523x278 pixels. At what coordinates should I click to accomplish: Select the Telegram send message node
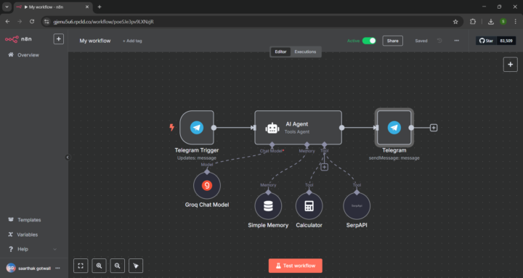[x=394, y=128]
